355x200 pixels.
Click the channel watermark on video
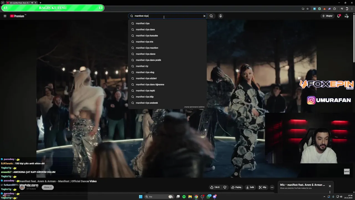(x=347, y=171)
